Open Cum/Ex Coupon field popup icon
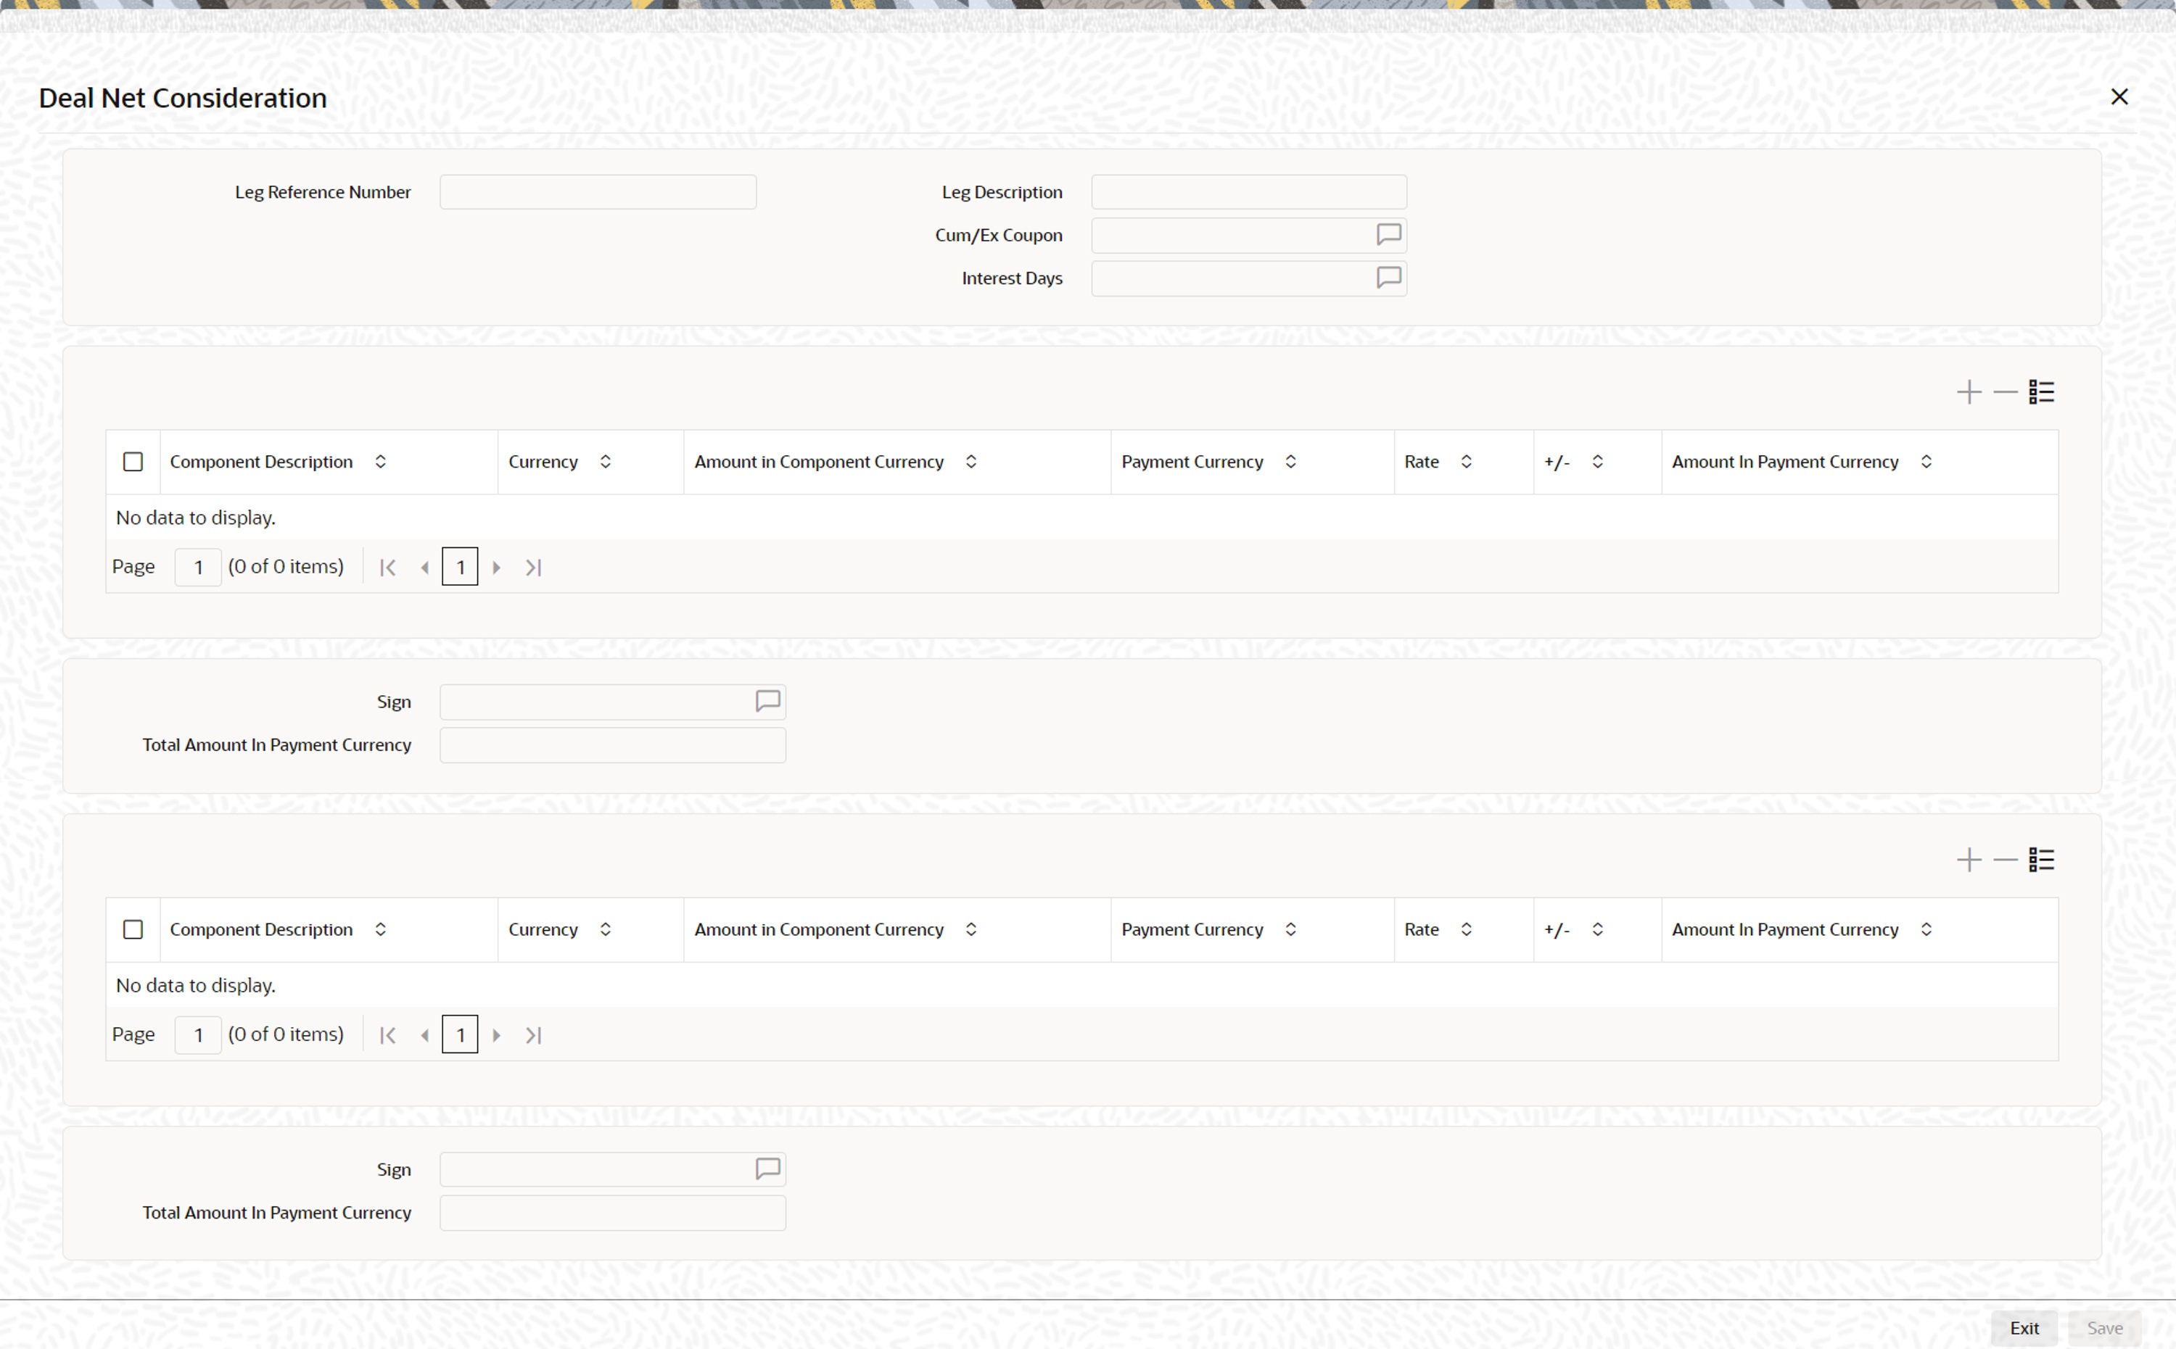 tap(1388, 235)
